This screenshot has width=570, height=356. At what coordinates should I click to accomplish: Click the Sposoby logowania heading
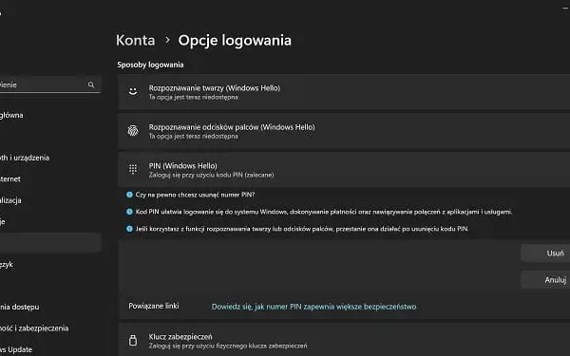click(x=150, y=65)
